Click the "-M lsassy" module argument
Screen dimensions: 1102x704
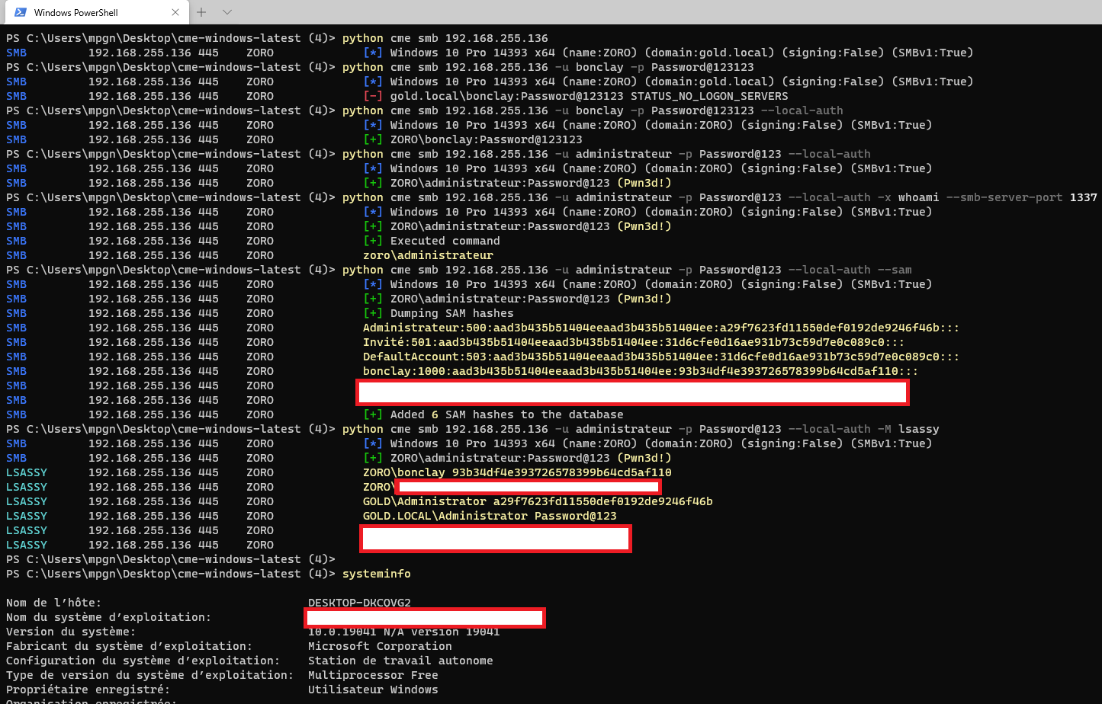908,429
